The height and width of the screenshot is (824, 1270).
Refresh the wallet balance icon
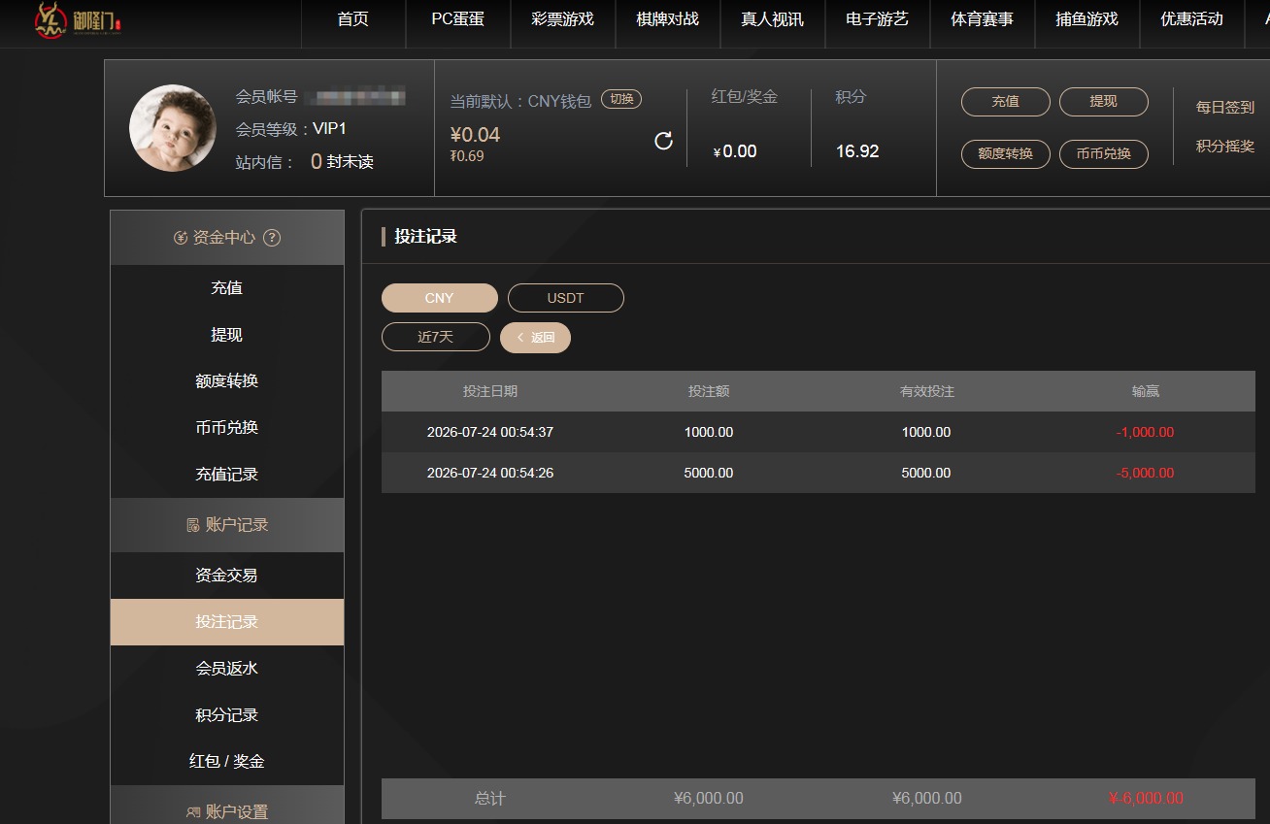664,142
